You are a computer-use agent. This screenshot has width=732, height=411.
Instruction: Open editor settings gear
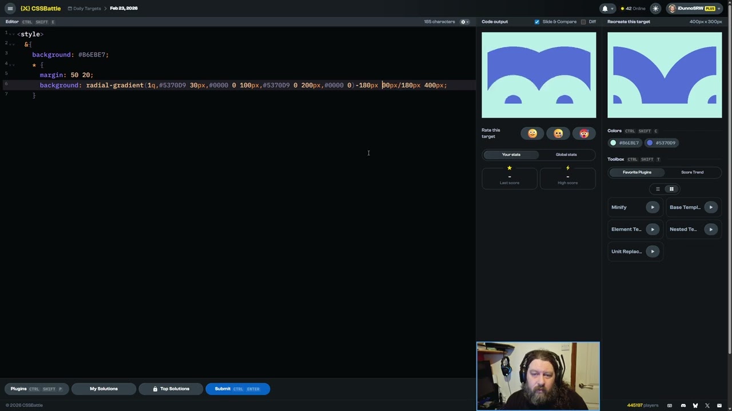[x=463, y=22]
